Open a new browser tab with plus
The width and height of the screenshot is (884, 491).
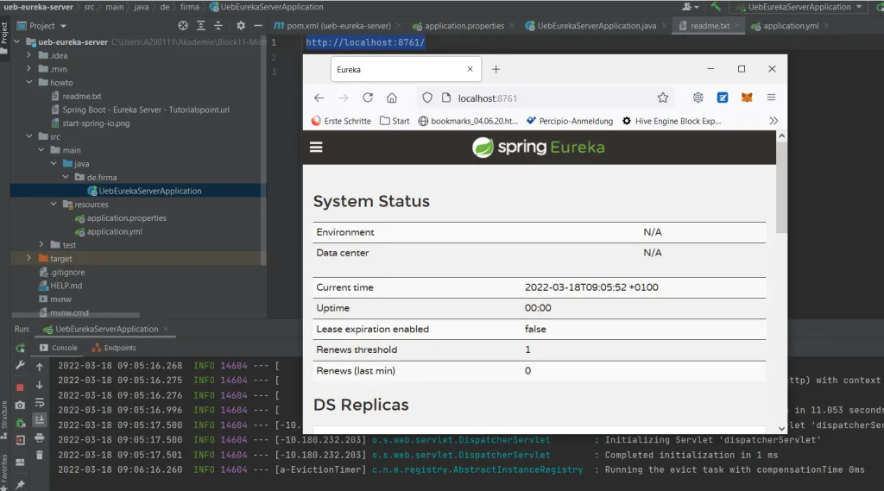(x=496, y=69)
